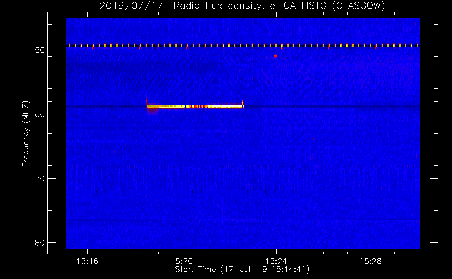
Task: Select the 70 frequency tick label
Action: pyautogui.click(x=40, y=179)
